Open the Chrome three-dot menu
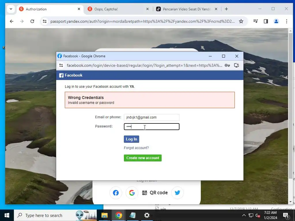This screenshot has height=221, width=295. point(287,21)
